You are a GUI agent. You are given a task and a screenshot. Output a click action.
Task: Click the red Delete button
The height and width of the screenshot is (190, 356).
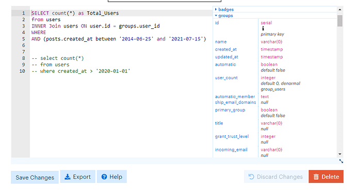[x=326, y=177]
